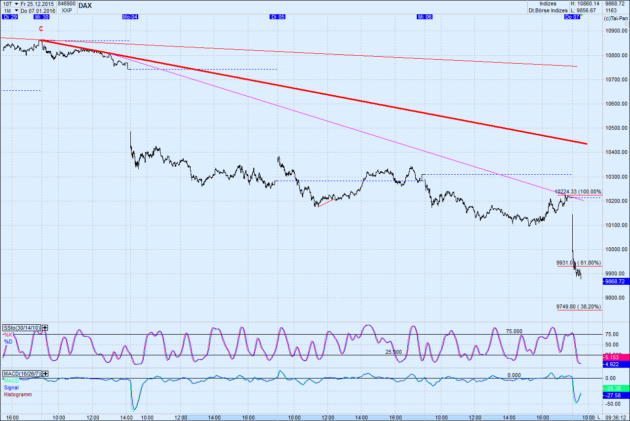Click the MACD line legend entry
This screenshot has height=421, width=630.
coord(11,380)
